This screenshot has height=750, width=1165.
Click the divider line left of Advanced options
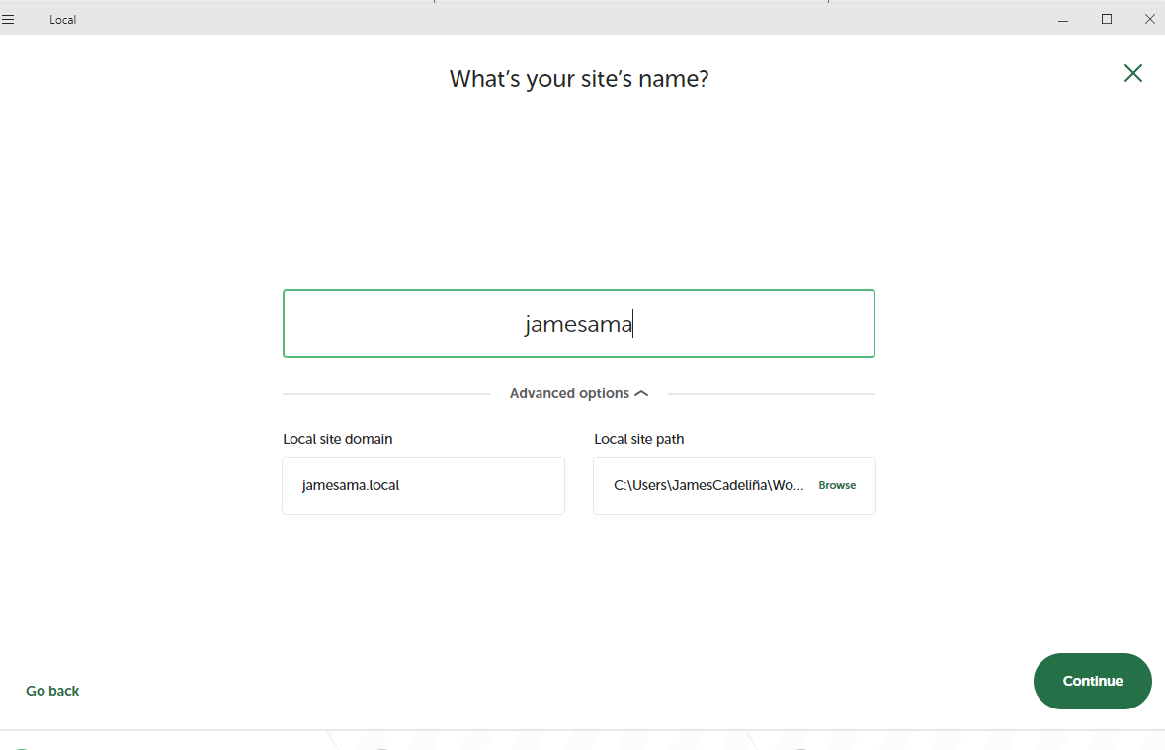point(385,394)
